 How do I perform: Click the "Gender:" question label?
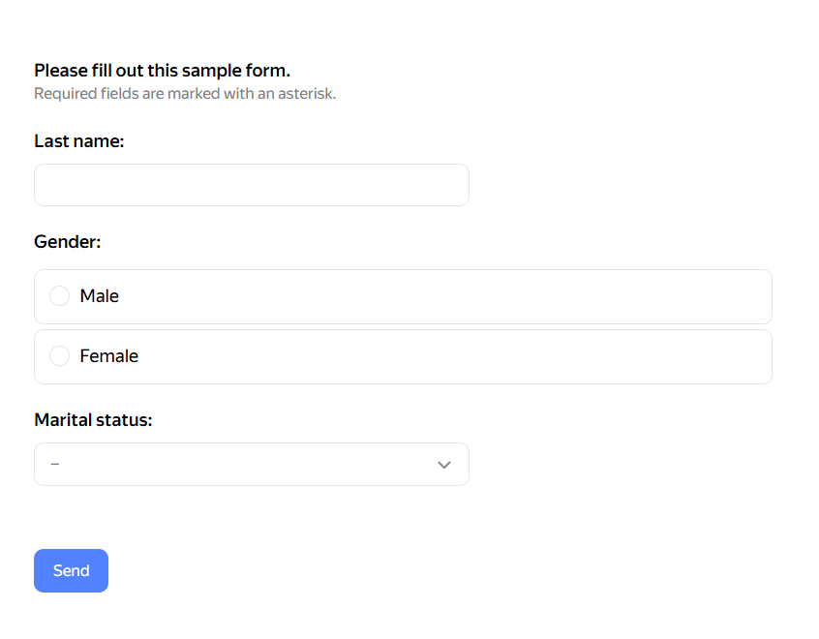67,242
